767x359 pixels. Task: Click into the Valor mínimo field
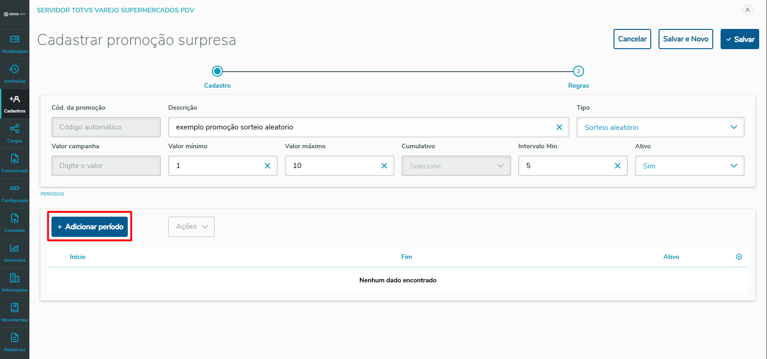216,166
